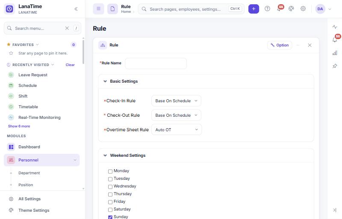
Task: Go to Home breadcrumb
Action: (x=126, y=12)
